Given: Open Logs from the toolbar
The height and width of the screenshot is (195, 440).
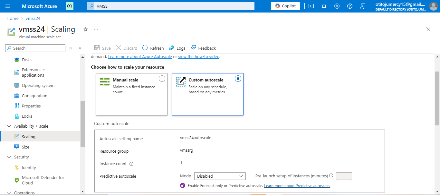Looking at the screenshot, I should 177,48.
